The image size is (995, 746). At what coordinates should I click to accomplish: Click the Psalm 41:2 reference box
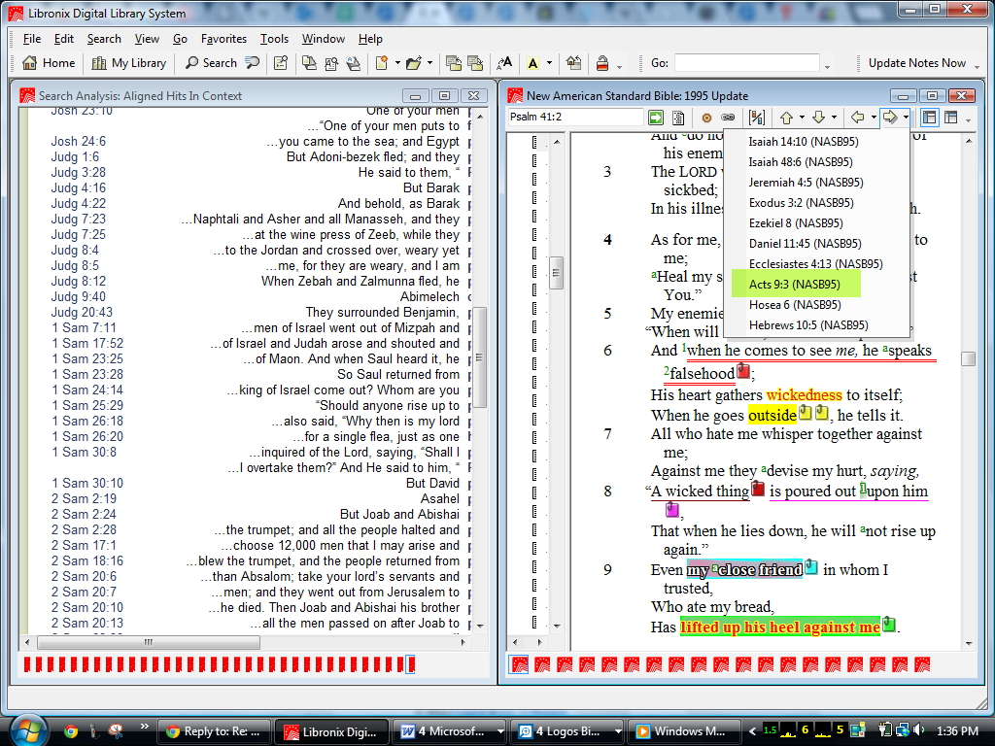coord(575,118)
